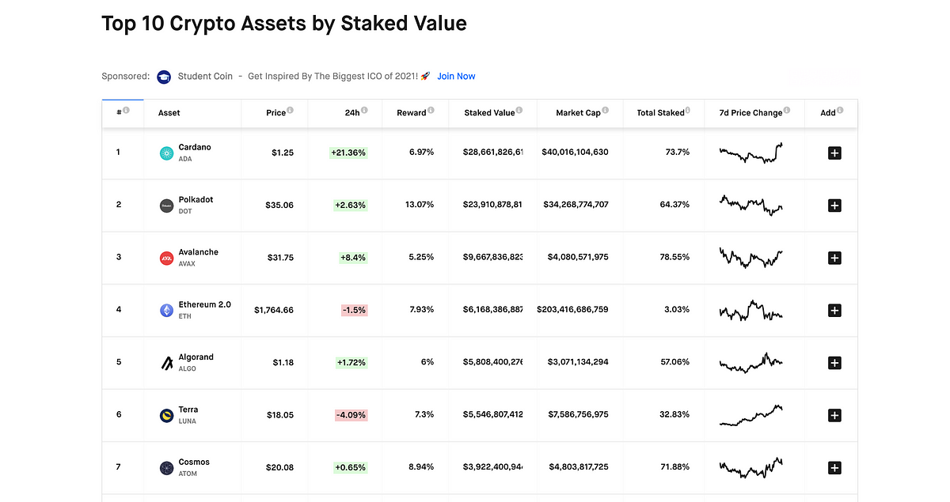
Task: Click the Avalanche AVAX coin icon
Action: 166,259
